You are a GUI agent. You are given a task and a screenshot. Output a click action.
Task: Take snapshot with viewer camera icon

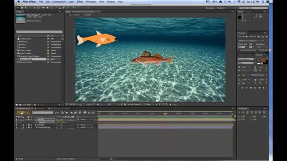click(x=98, y=104)
